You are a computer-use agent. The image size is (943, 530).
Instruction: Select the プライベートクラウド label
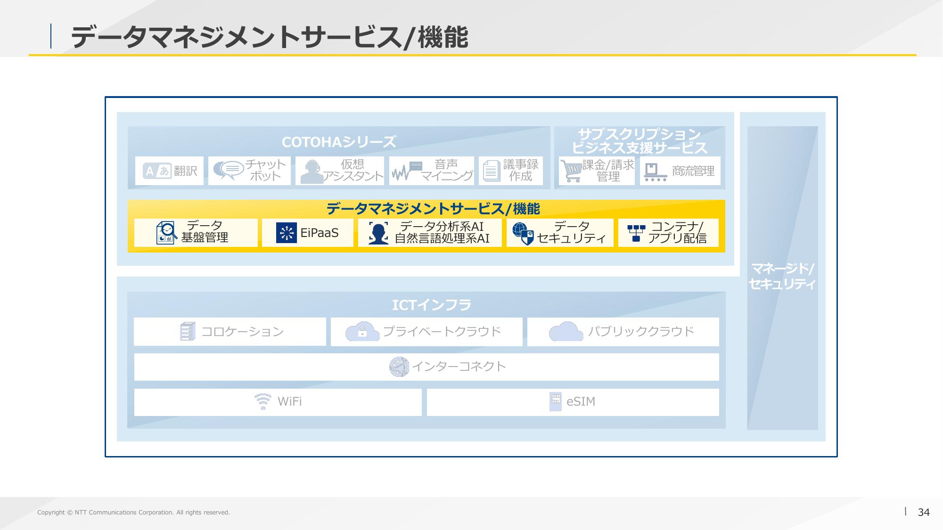442,332
